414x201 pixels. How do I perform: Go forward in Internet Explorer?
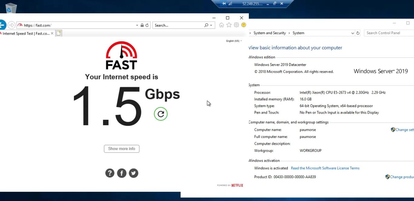tap(11, 25)
